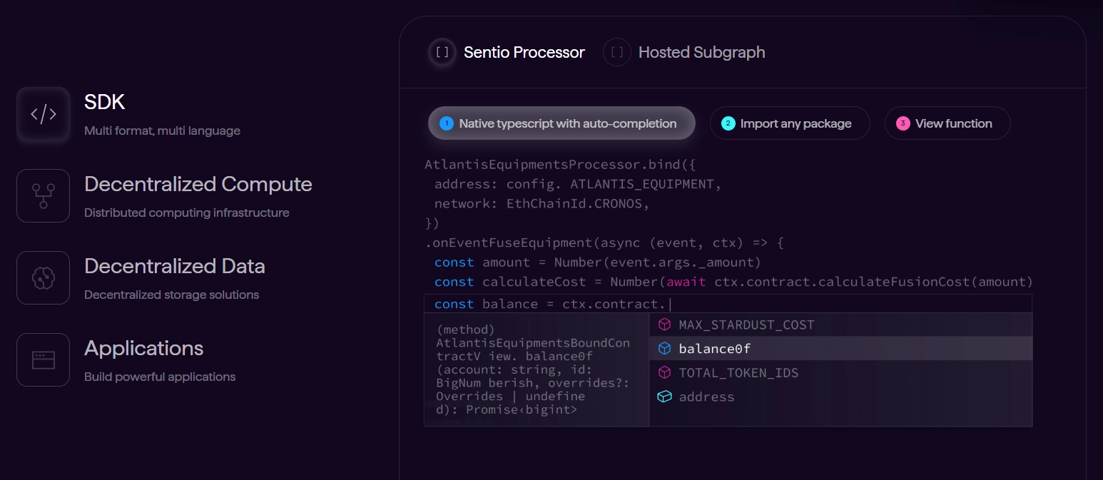Click the cube icon next to TOTAL_TOKEN_IDS
Screen dimensions: 1103x480
664,372
